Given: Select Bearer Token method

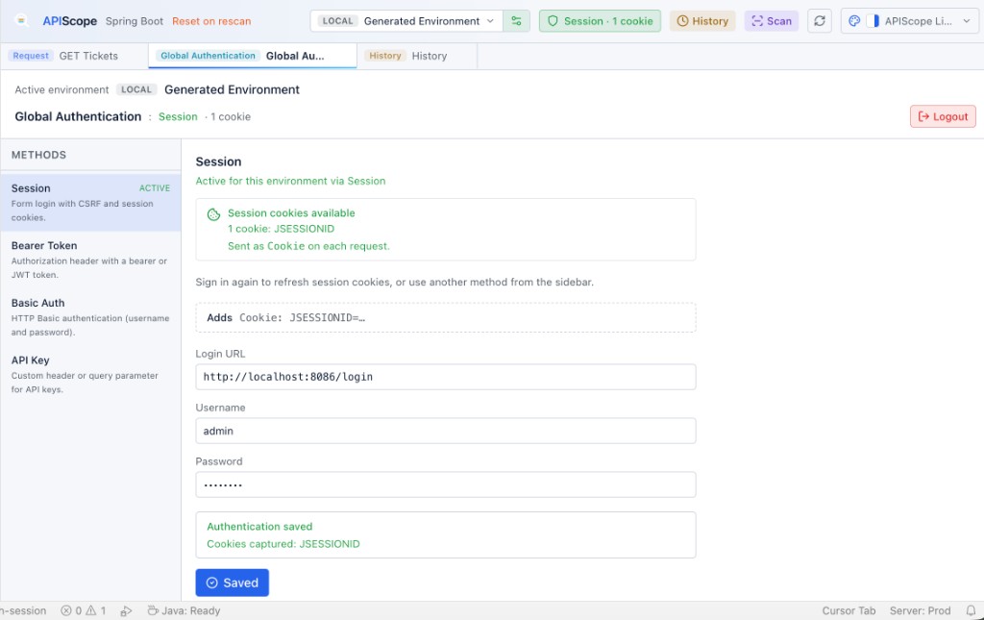Looking at the screenshot, I should click(x=90, y=260).
